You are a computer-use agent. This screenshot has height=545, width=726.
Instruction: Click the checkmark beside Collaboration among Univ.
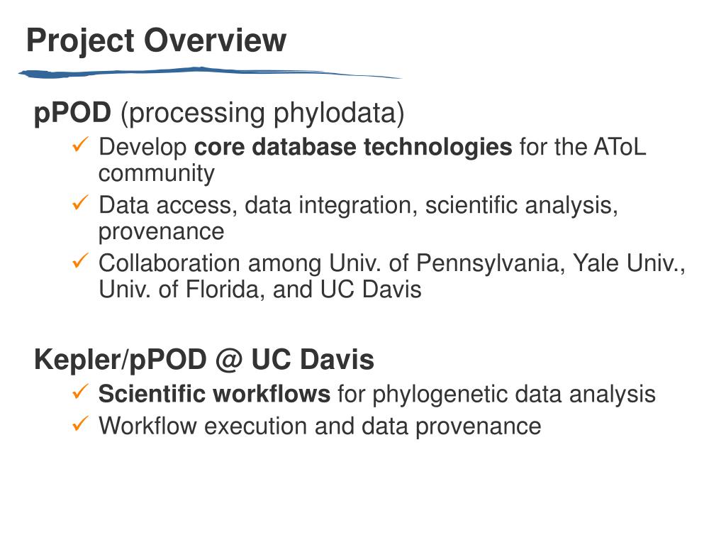tap(80, 260)
